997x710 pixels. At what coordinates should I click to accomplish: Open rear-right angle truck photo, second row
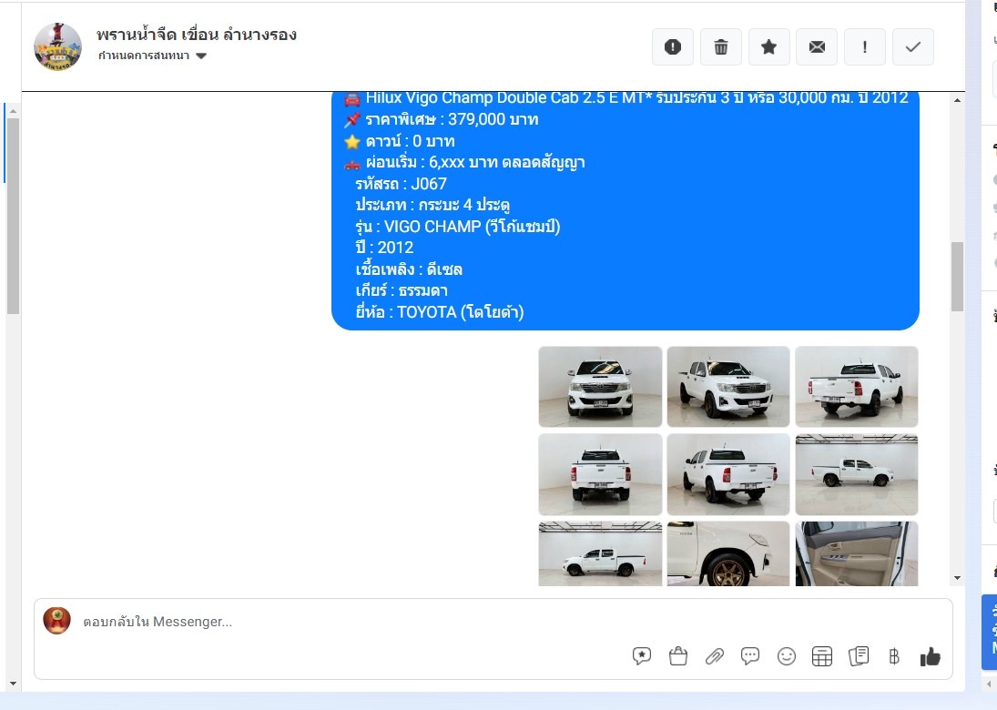728,474
